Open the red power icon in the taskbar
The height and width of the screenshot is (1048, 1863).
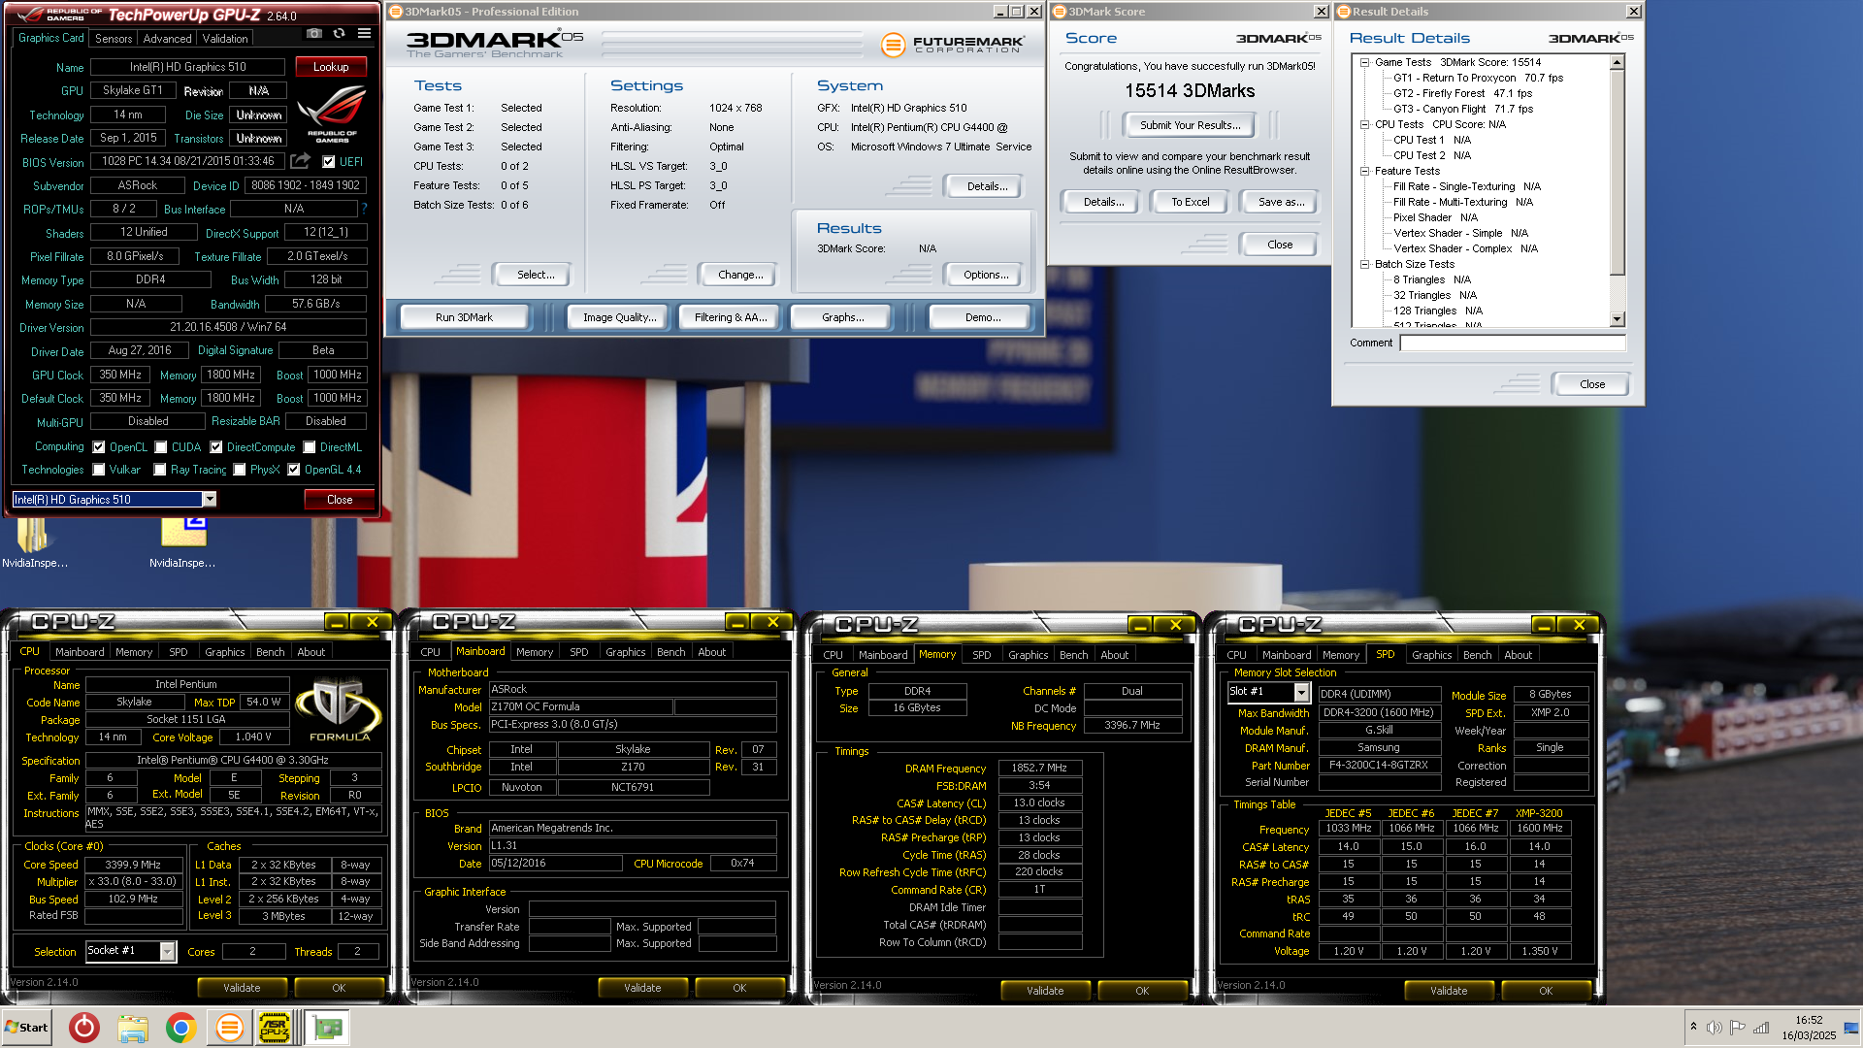tap(84, 1027)
